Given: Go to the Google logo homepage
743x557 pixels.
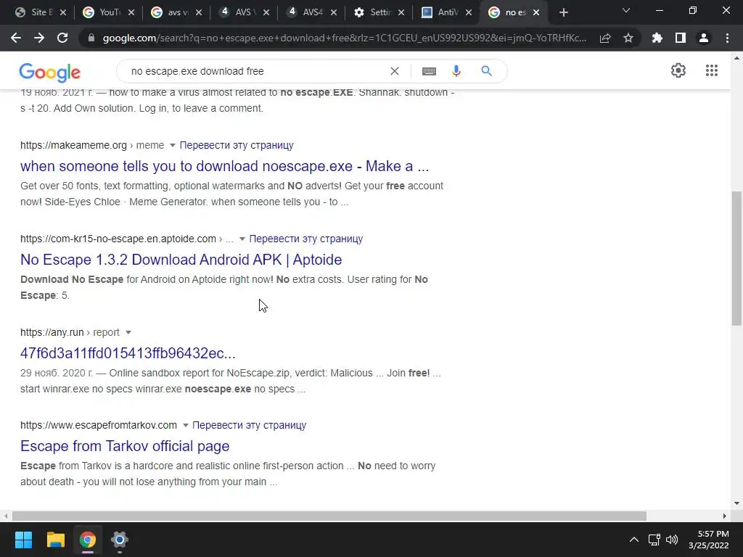Looking at the screenshot, I should [x=50, y=72].
